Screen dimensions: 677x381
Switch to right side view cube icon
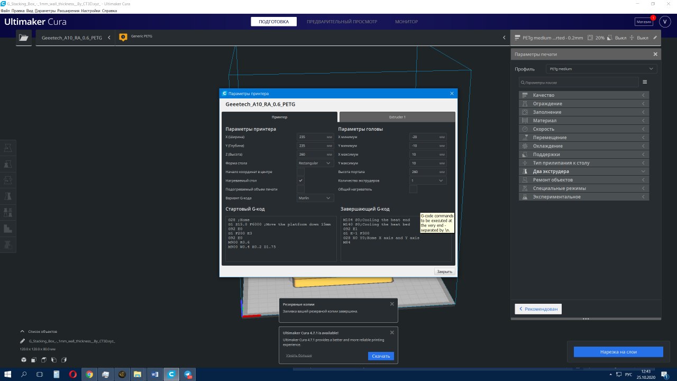tap(63, 360)
